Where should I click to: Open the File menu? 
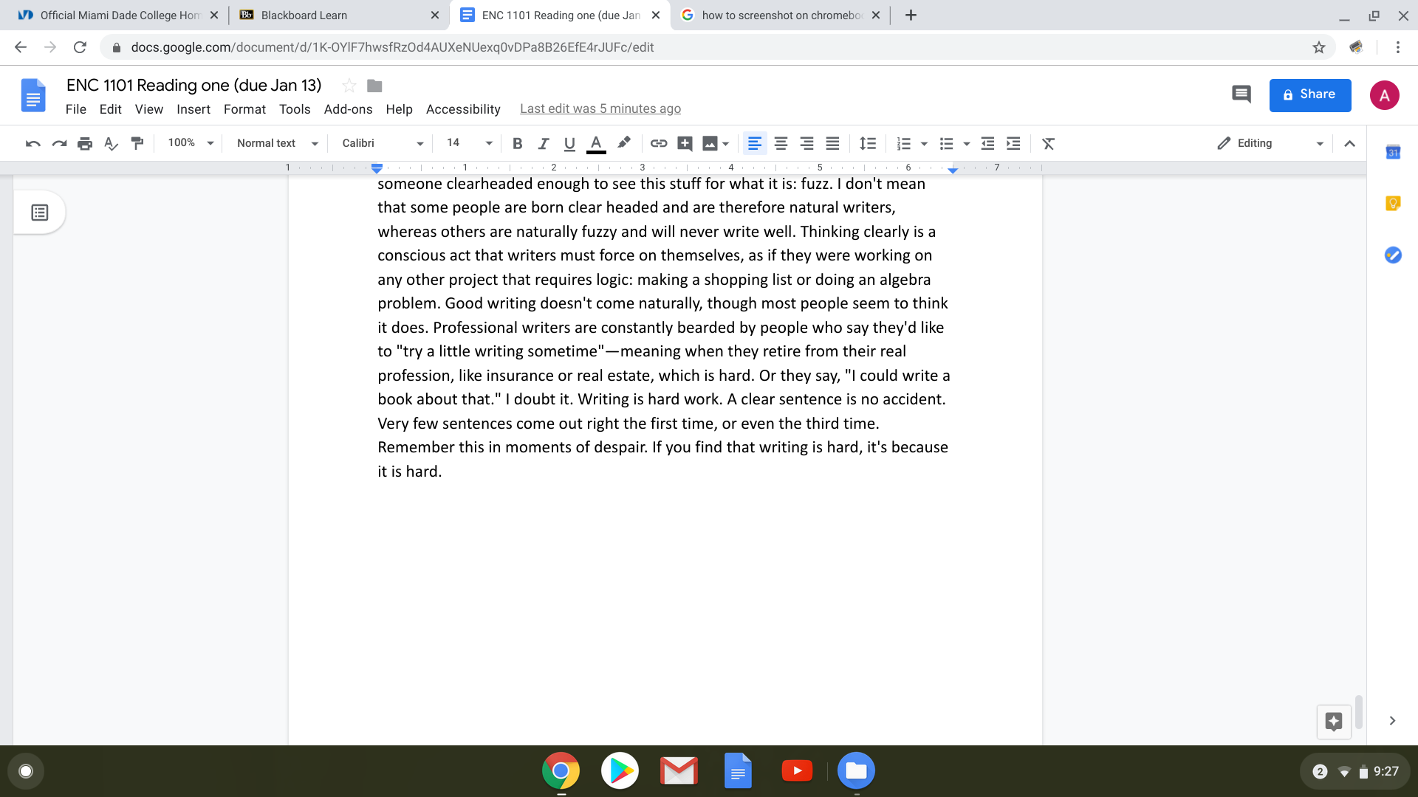point(75,109)
